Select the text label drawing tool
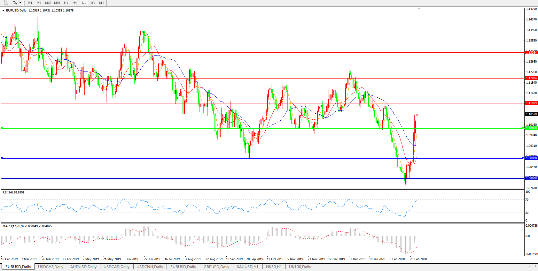The image size is (538, 271). tap(6, 3)
